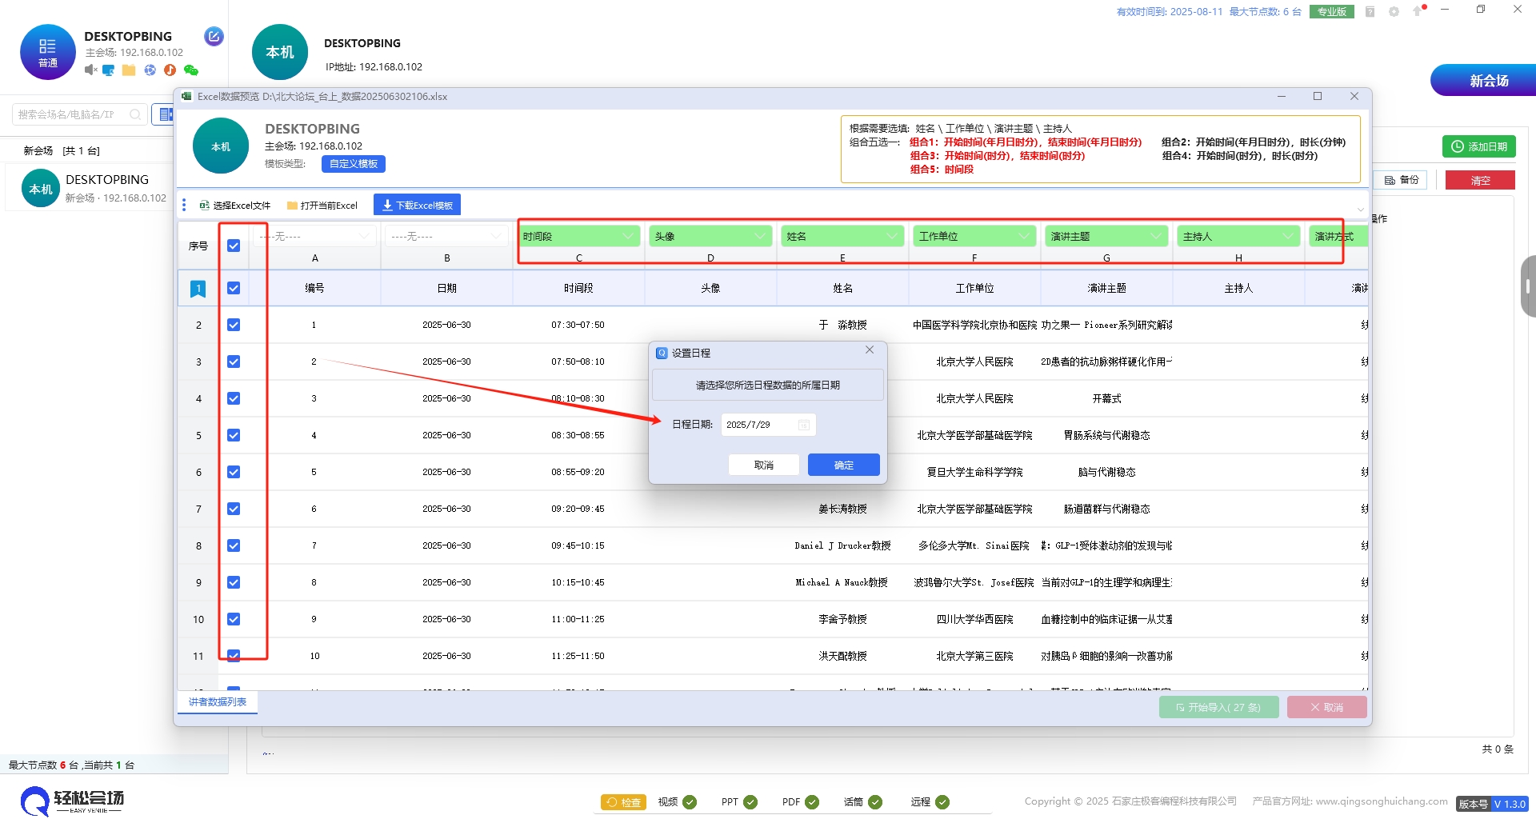Image resolution: width=1536 pixels, height=823 pixels.
Task: Click the green check beside PPT
Action: (x=750, y=802)
